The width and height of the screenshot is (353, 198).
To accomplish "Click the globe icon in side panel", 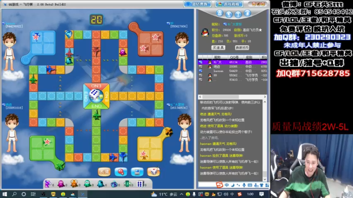I will click(229, 14).
